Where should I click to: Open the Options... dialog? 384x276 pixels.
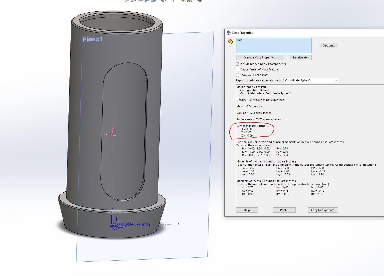coord(329,45)
